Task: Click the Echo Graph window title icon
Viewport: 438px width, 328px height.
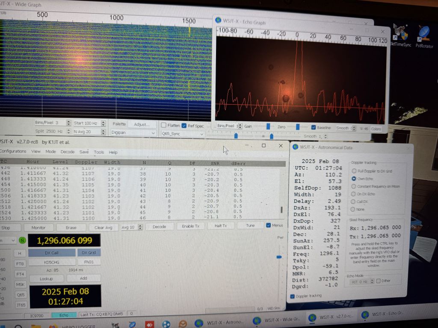Action: [x=218, y=20]
